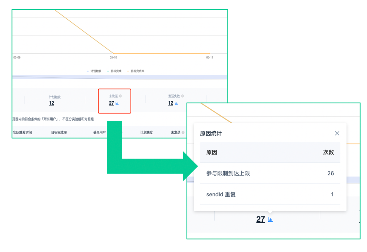
Task: Click 次数 header in popup table
Action: 328,152
